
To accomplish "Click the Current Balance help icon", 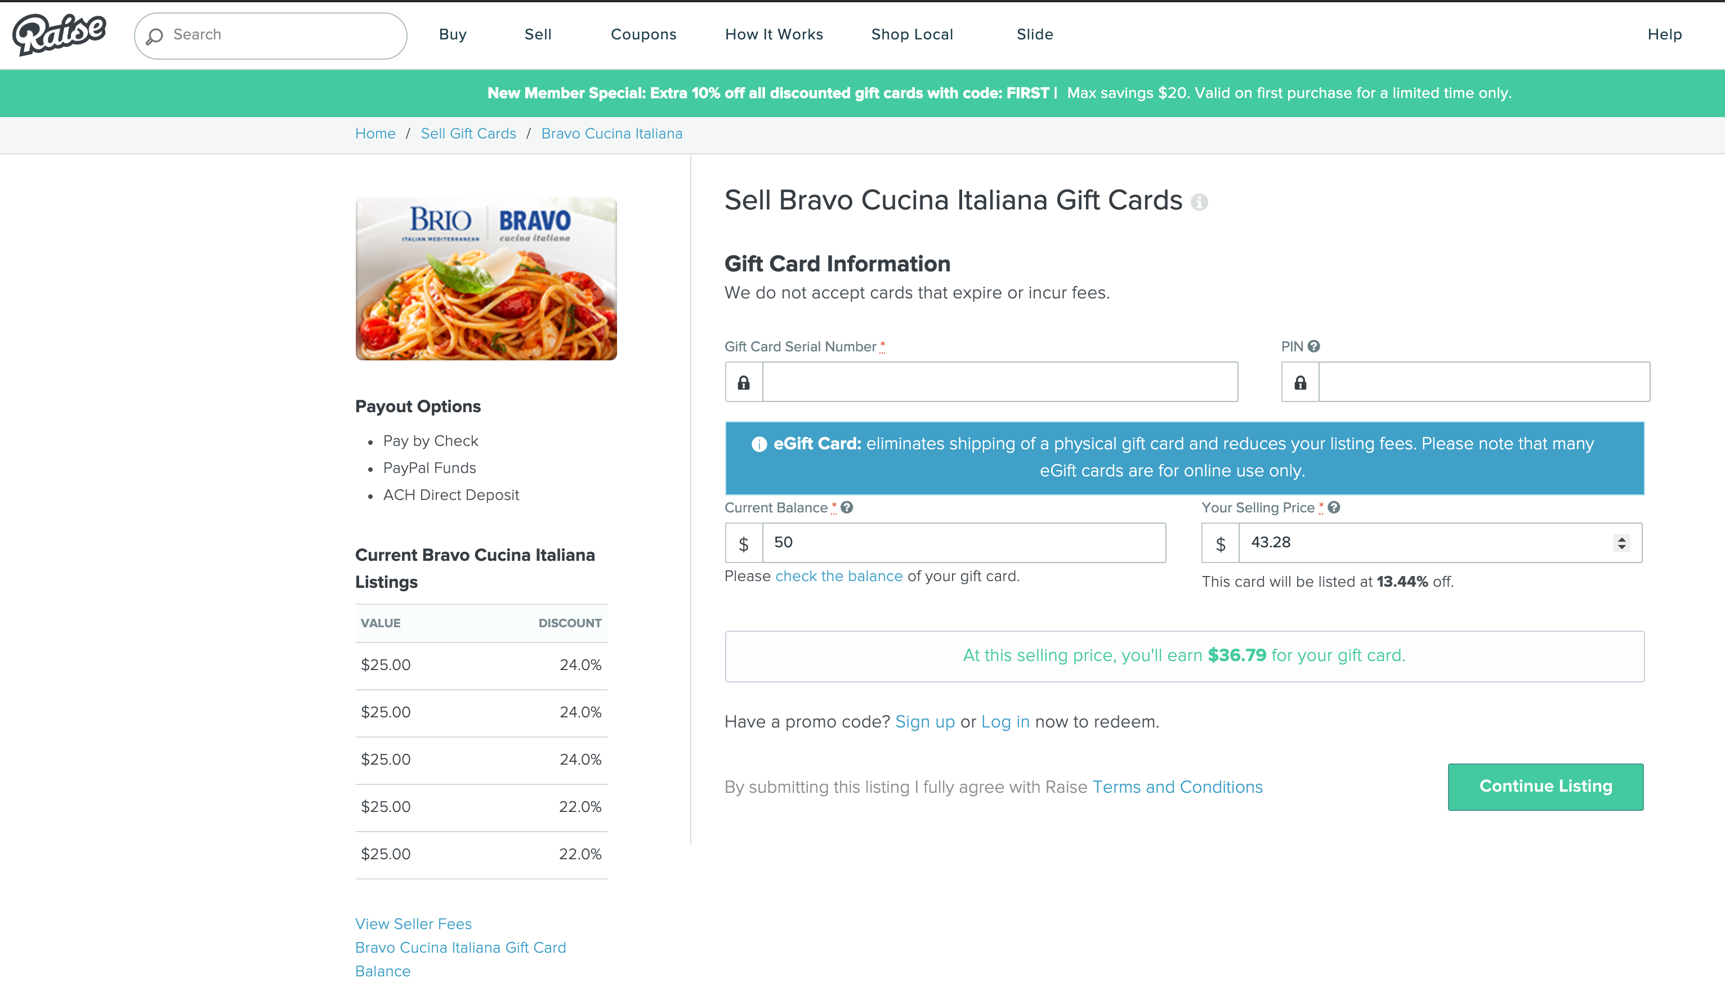I will click(x=847, y=507).
